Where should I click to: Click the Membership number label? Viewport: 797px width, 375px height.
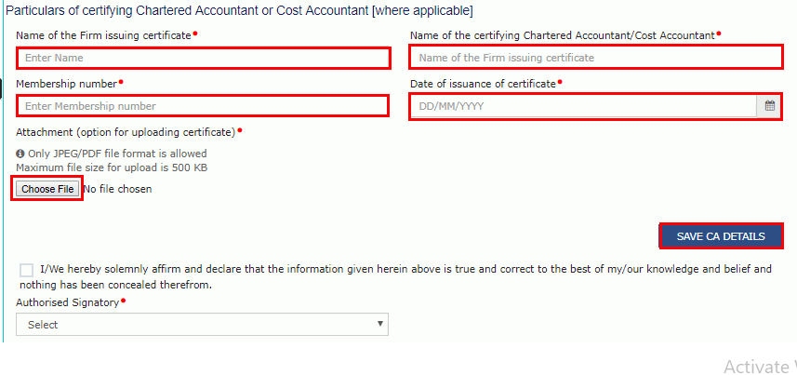[66, 84]
